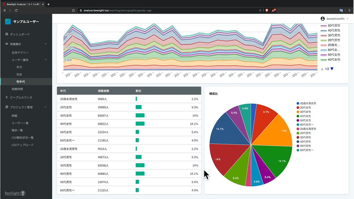Collapse the プロジェクト管理 section chevron

(46, 107)
